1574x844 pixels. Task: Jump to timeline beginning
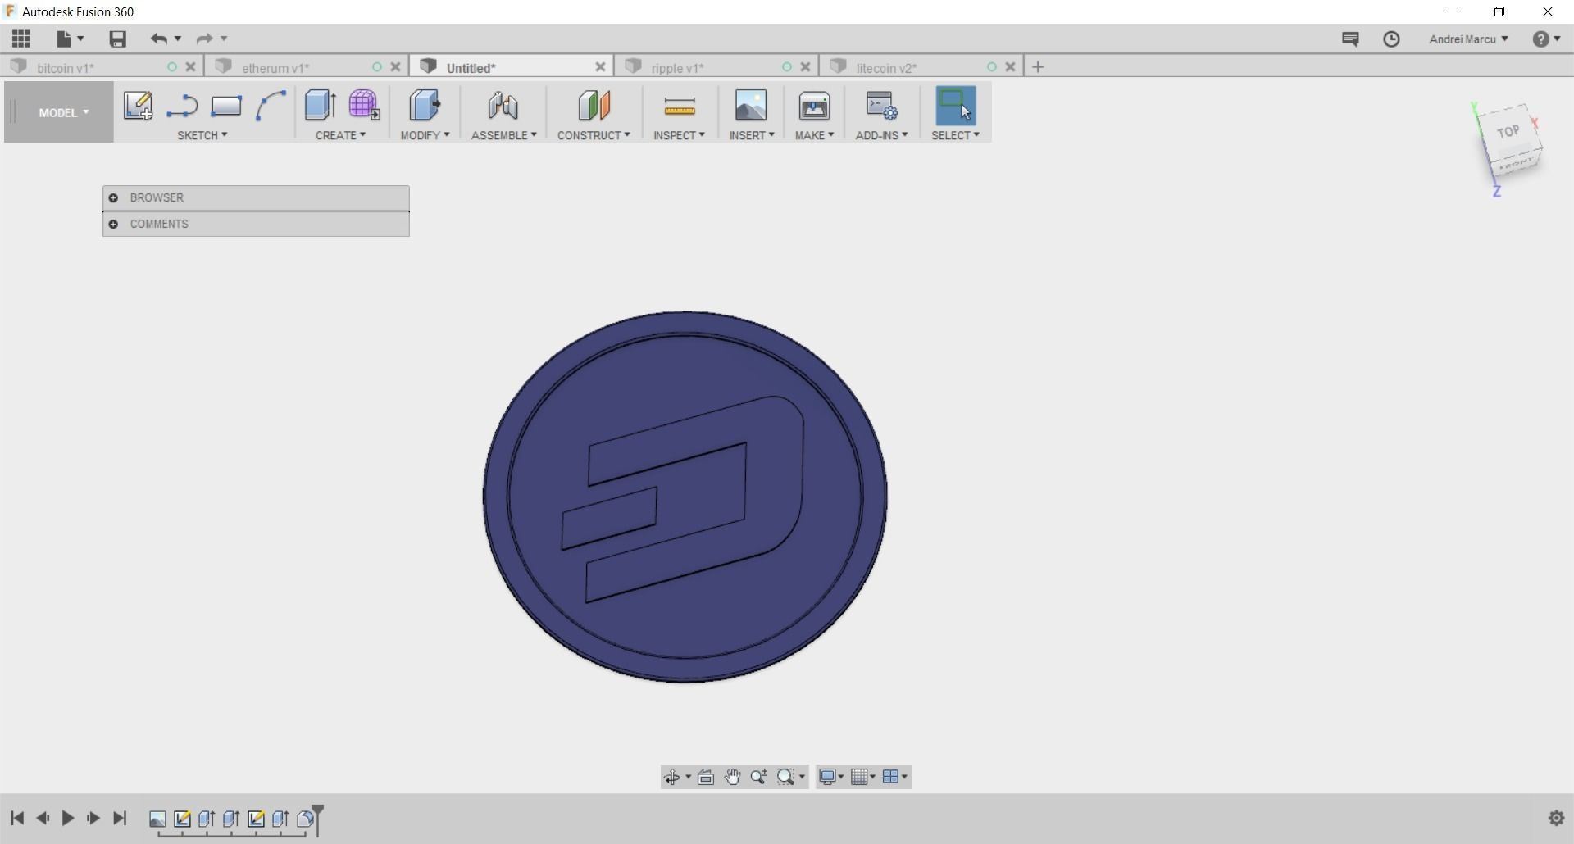pyautogui.click(x=17, y=818)
